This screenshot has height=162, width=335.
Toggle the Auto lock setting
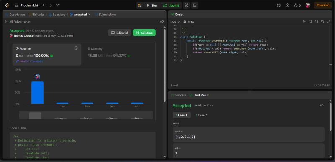tap(189, 22)
